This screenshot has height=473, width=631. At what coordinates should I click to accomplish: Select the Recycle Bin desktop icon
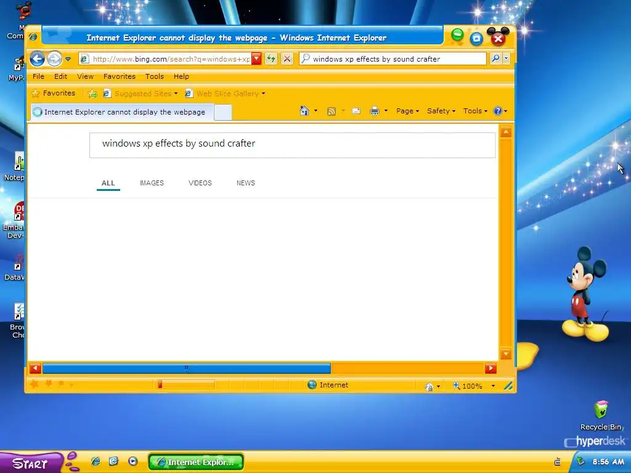[601, 416]
